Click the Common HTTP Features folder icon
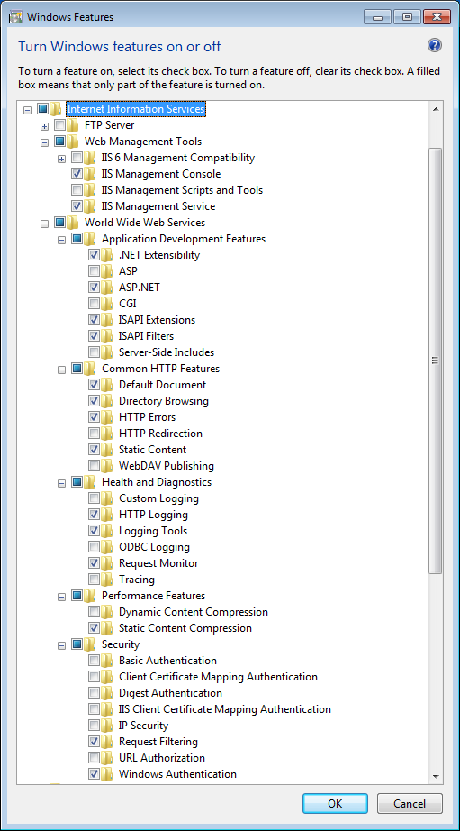Image resolution: width=460 pixels, height=831 pixels. (x=89, y=369)
